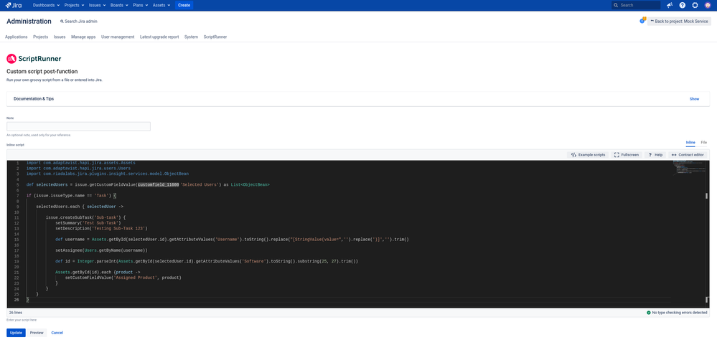Open the Plans dropdown menu

click(140, 5)
